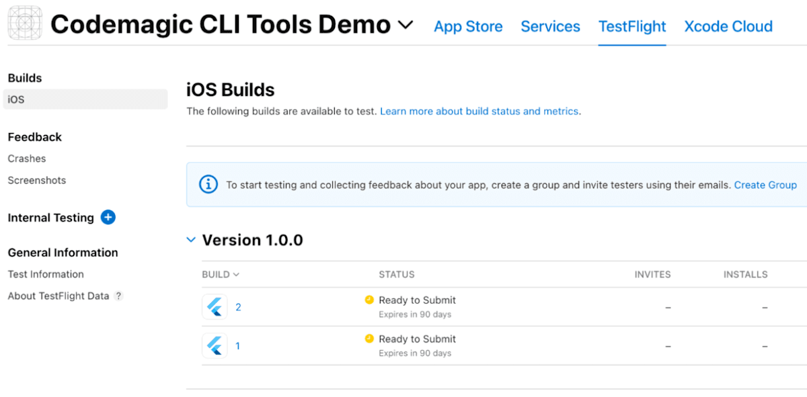Click the info icon in the blue banner
The width and height of the screenshot is (807, 397).
[x=208, y=184]
